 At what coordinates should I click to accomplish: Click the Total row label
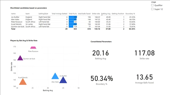coord(13,29)
